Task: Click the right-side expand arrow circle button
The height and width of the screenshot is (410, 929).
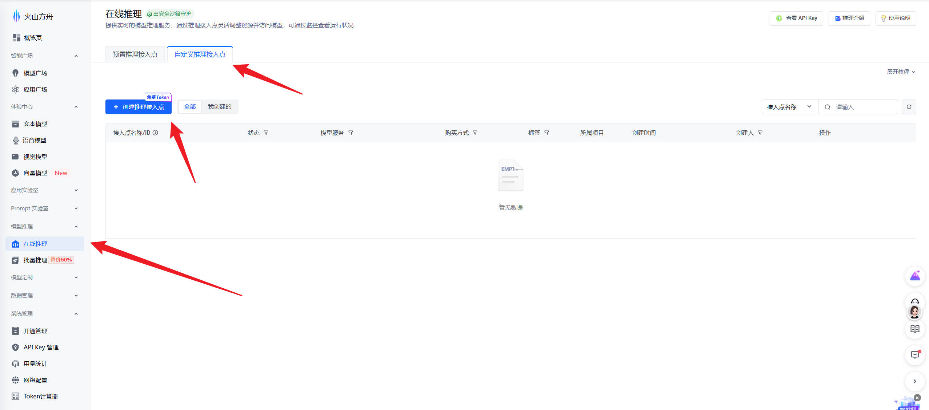Action: coord(915,381)
